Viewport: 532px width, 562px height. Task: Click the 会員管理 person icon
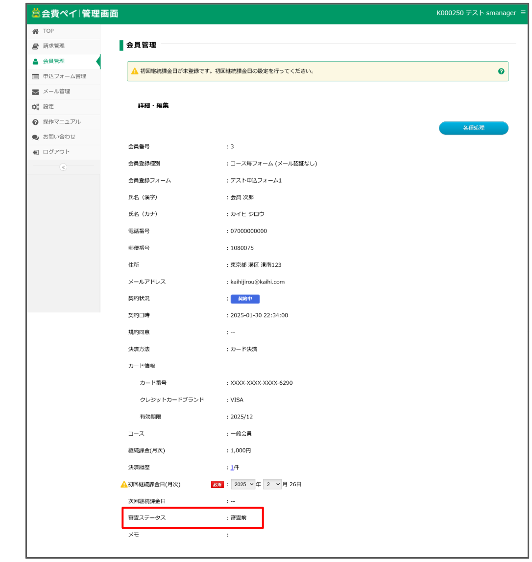click(35, 62)
